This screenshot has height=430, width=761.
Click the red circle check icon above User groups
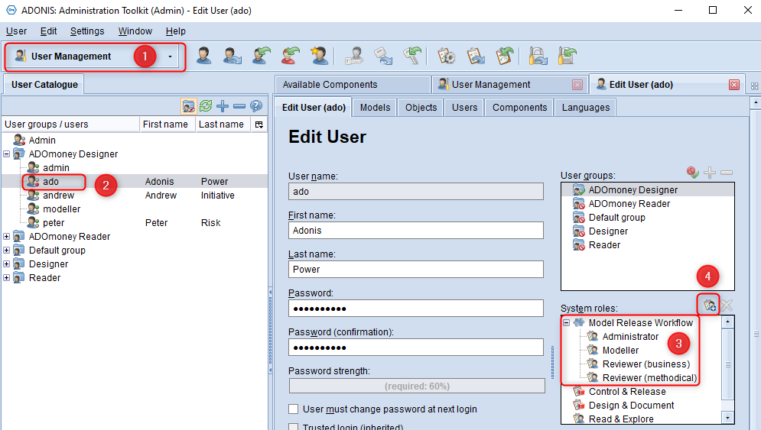693,172
